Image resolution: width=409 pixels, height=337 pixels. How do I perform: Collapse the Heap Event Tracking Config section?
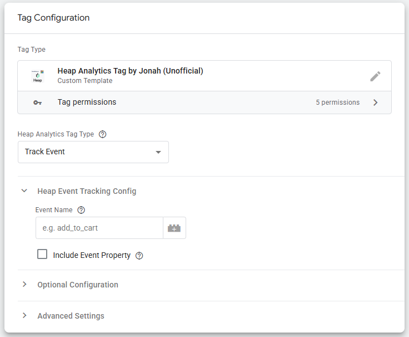(24, 191)
